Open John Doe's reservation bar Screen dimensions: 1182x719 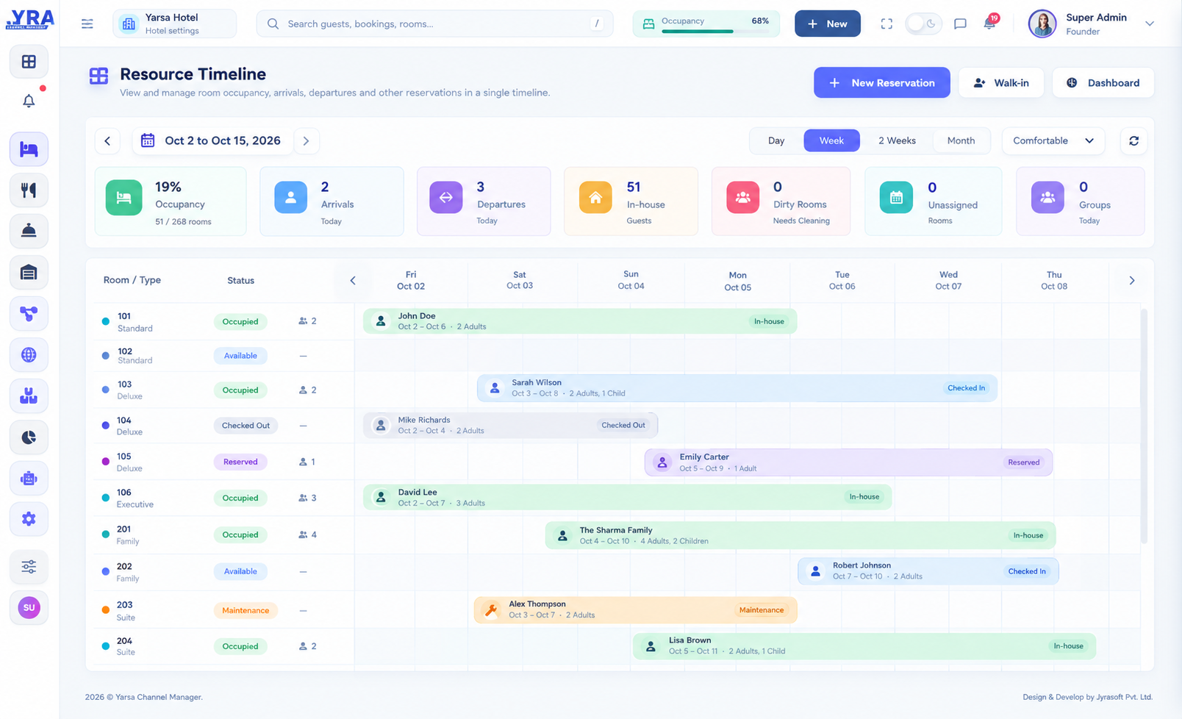pos(580,321)
